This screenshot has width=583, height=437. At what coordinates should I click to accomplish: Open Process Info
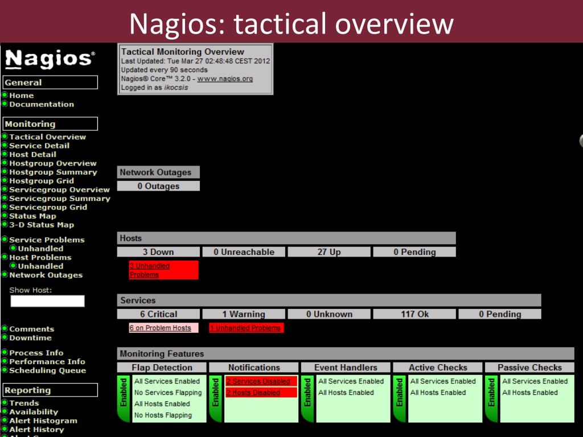tap(36, 353)
